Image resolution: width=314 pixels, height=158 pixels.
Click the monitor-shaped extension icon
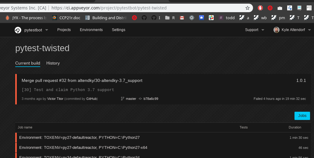[299, 8]
